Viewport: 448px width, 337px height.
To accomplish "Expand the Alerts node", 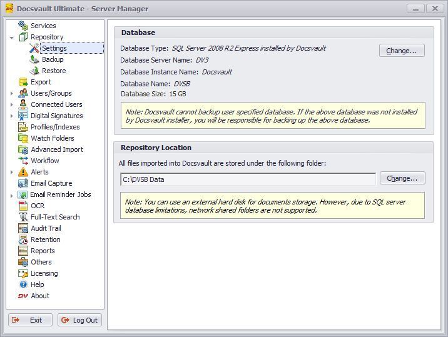I will [11, 172].
